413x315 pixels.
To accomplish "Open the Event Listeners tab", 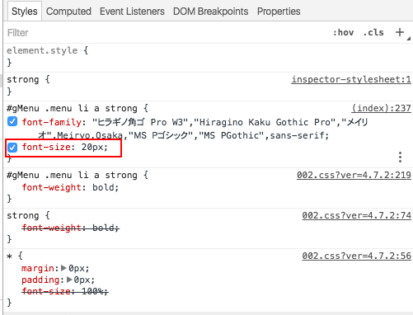I will pos(132,12).
